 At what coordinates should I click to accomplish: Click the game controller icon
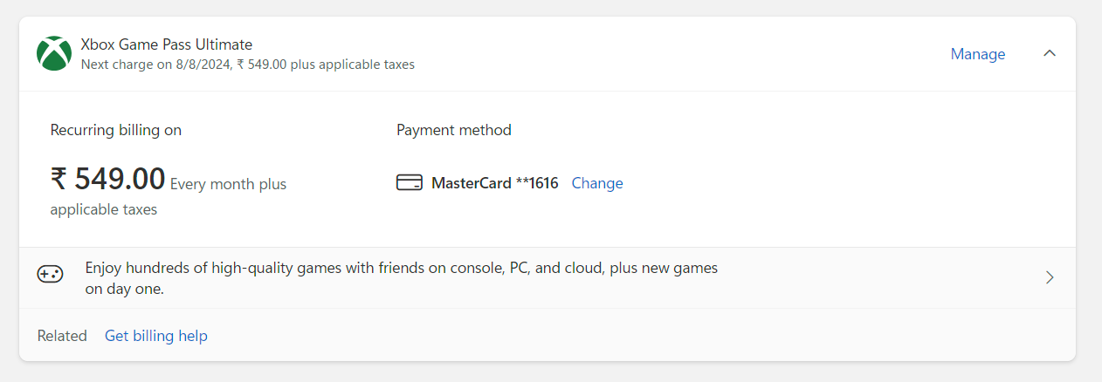coord(50,274)
